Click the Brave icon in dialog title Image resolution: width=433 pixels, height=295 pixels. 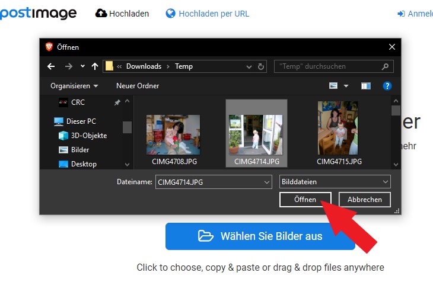click(x=49, y=47)
